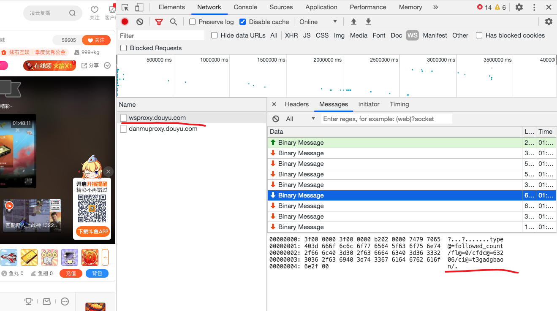The height and width of the screenshot is (311, 557).
Task: Enable the Preserve log checkbox
Action: pyautogui.click(x=193, y=22)
